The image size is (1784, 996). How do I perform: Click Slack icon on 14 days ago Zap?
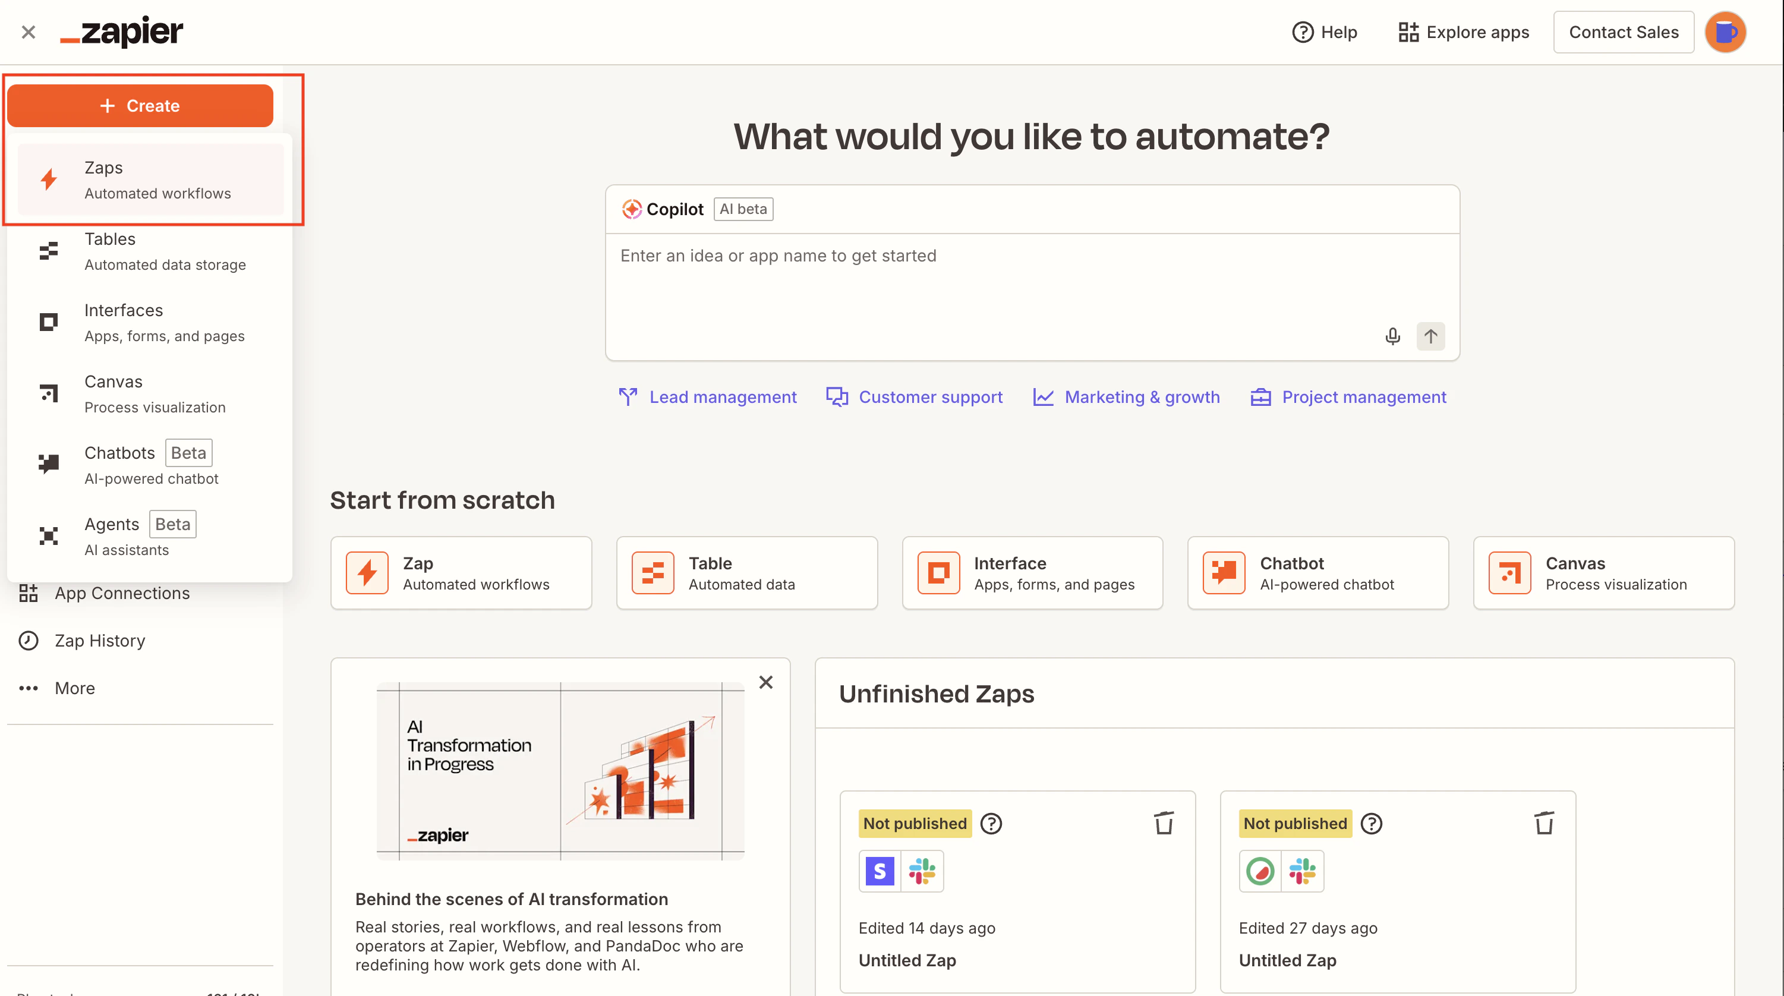point(922,871)
